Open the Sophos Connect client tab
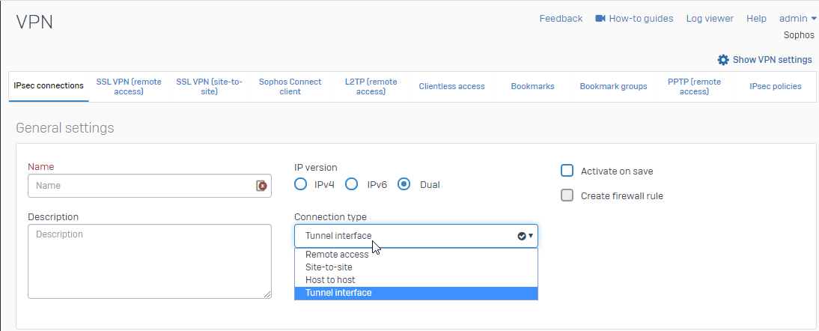 pos(290,87)
